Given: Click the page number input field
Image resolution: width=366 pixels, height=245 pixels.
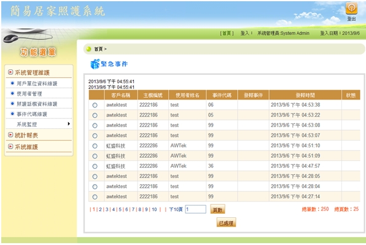Looking at the screenshot, I should pos(196,209).
